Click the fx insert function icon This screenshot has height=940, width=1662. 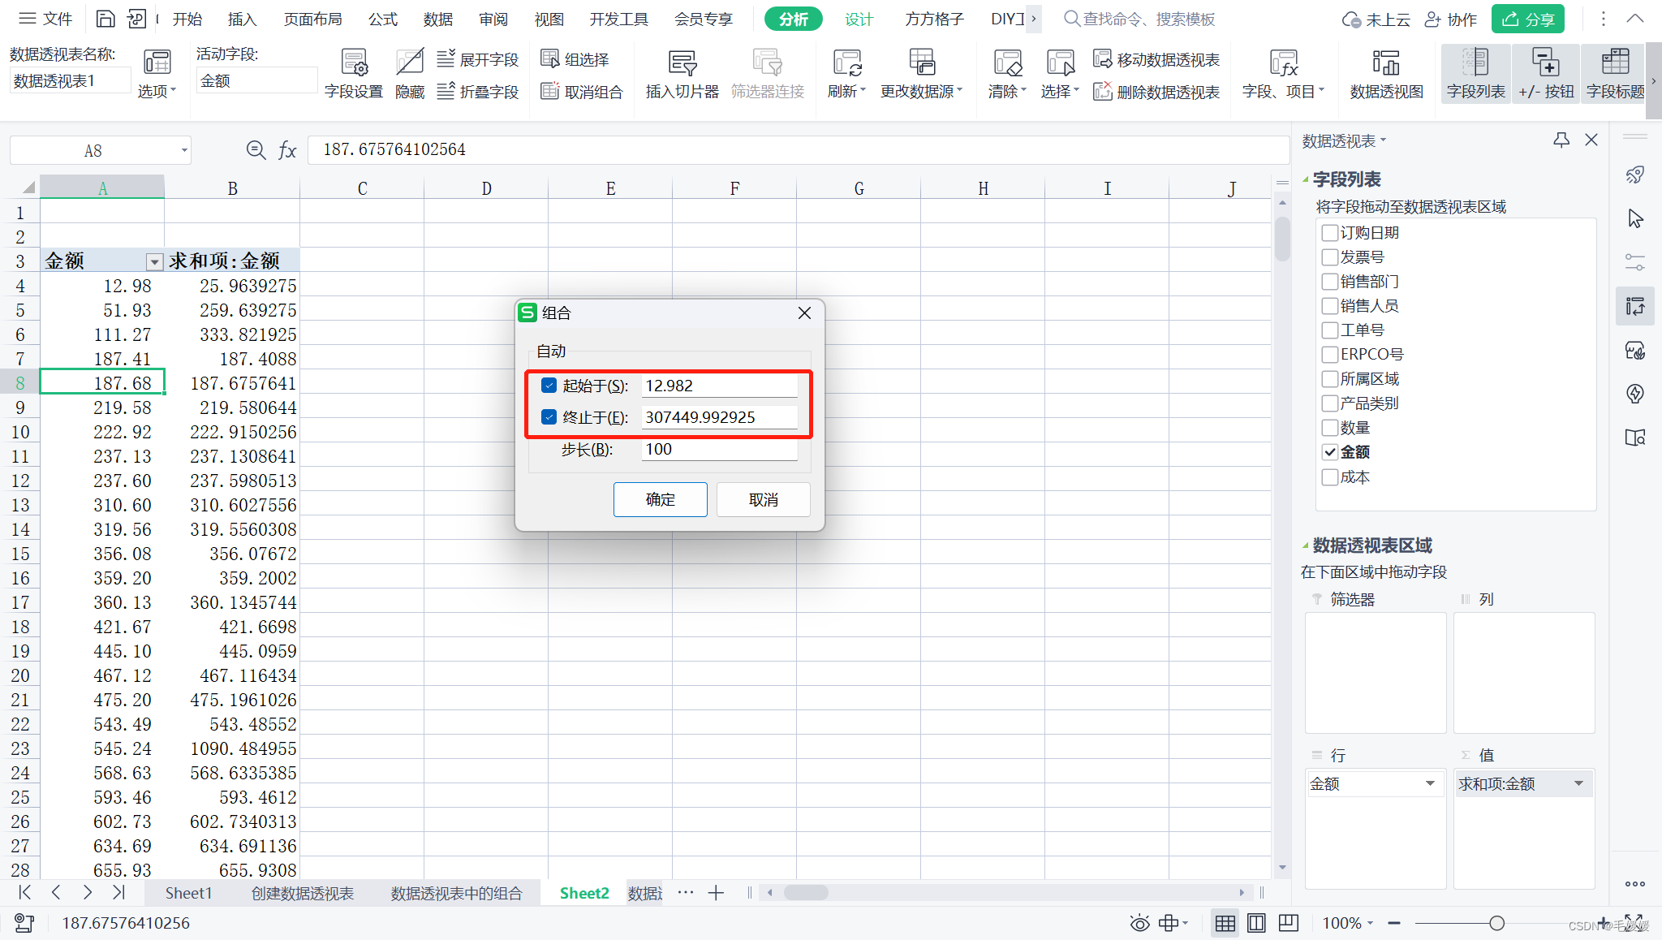tap(287, 149)
